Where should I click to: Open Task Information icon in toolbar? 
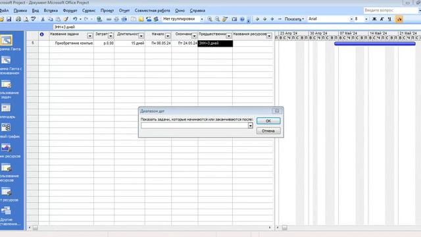(x=134, y=19)
